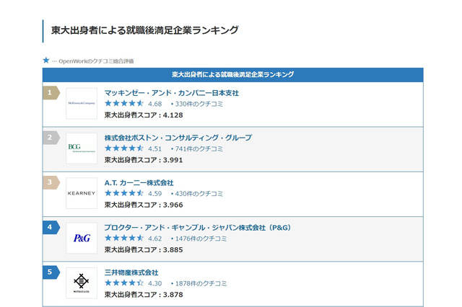
Task: Select text 東大出身者スコア：3.878
Action: coord(144,294)
